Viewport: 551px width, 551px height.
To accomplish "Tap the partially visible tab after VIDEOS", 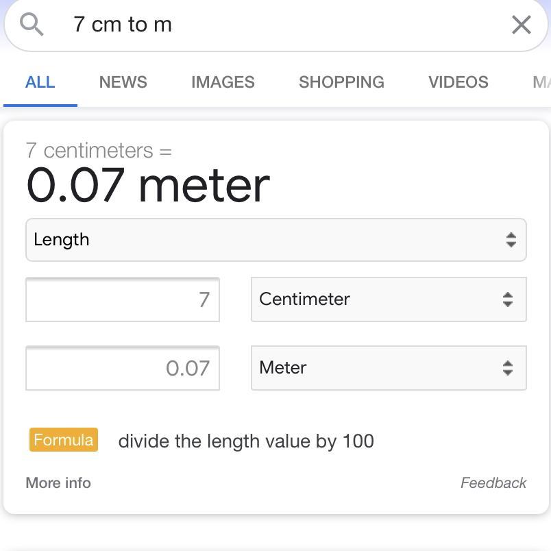I will point(541,82).
